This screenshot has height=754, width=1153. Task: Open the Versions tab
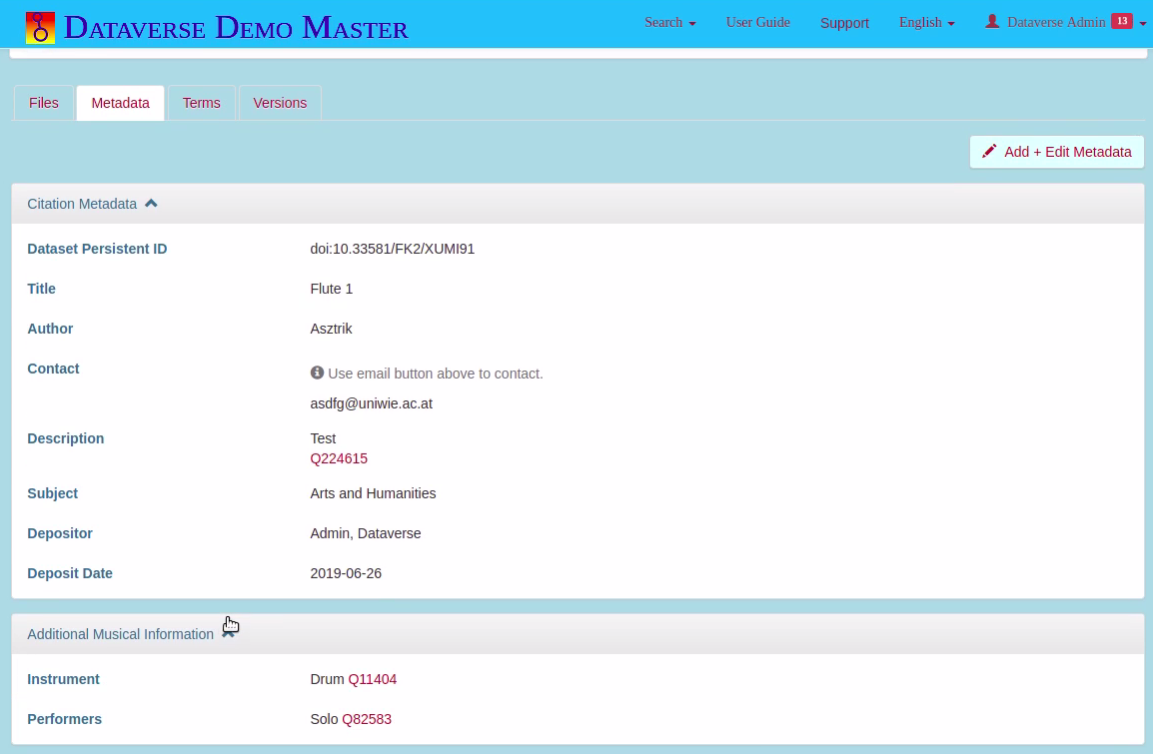click(x=280, y=103)
